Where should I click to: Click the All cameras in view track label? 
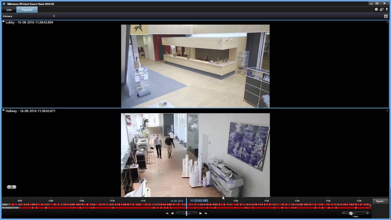[10, 208]
